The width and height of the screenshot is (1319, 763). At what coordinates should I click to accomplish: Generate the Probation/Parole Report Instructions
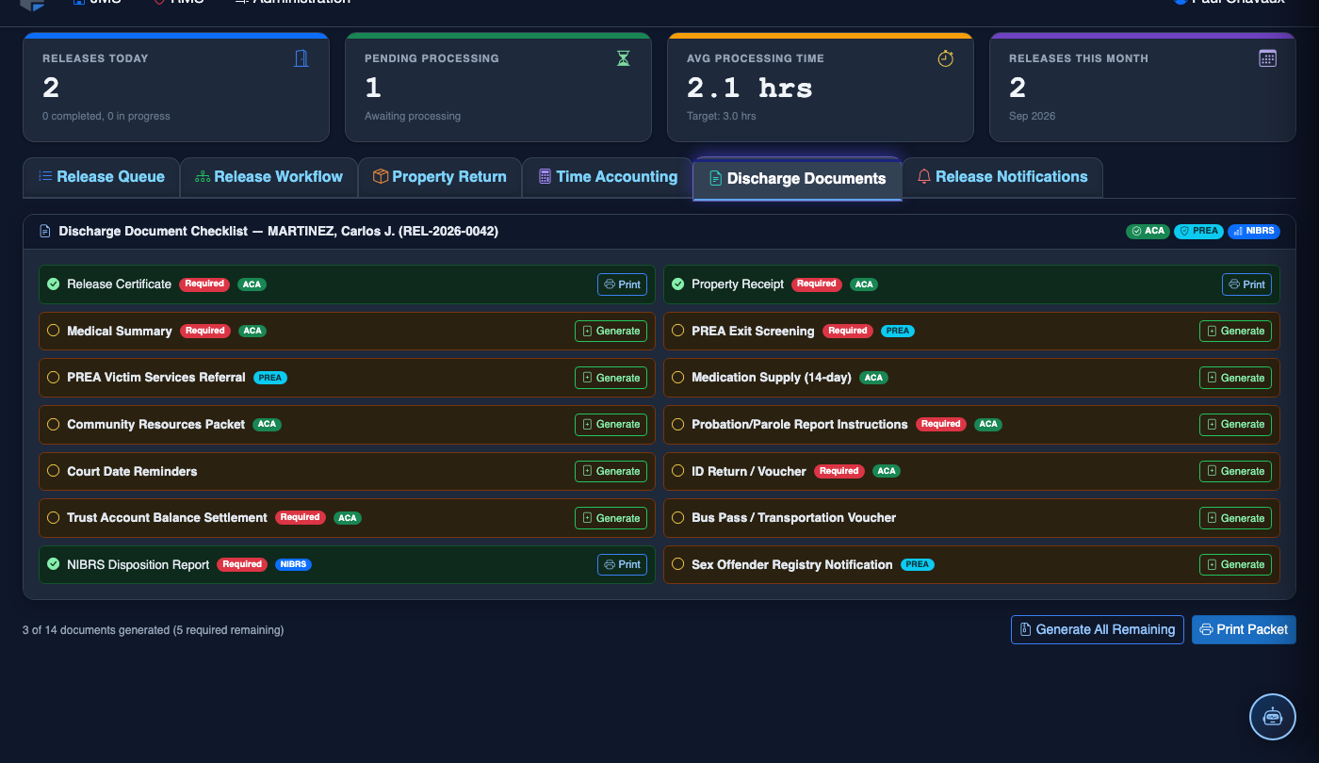1235,424
